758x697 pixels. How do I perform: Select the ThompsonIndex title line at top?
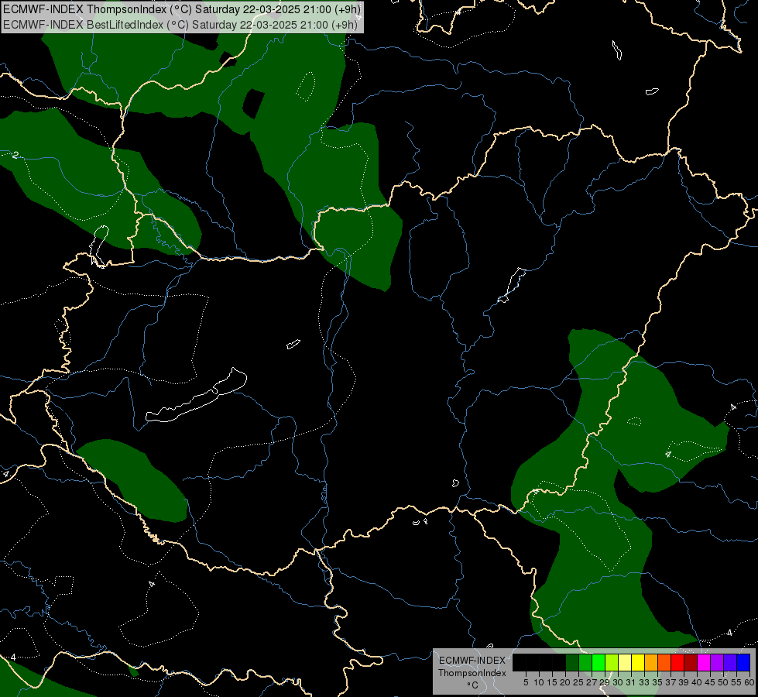pyautogui.click(x=182, y=9)
